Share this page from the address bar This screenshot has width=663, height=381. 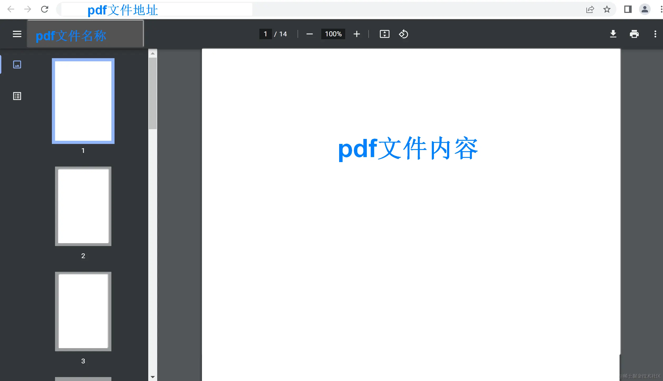point(590,9)
